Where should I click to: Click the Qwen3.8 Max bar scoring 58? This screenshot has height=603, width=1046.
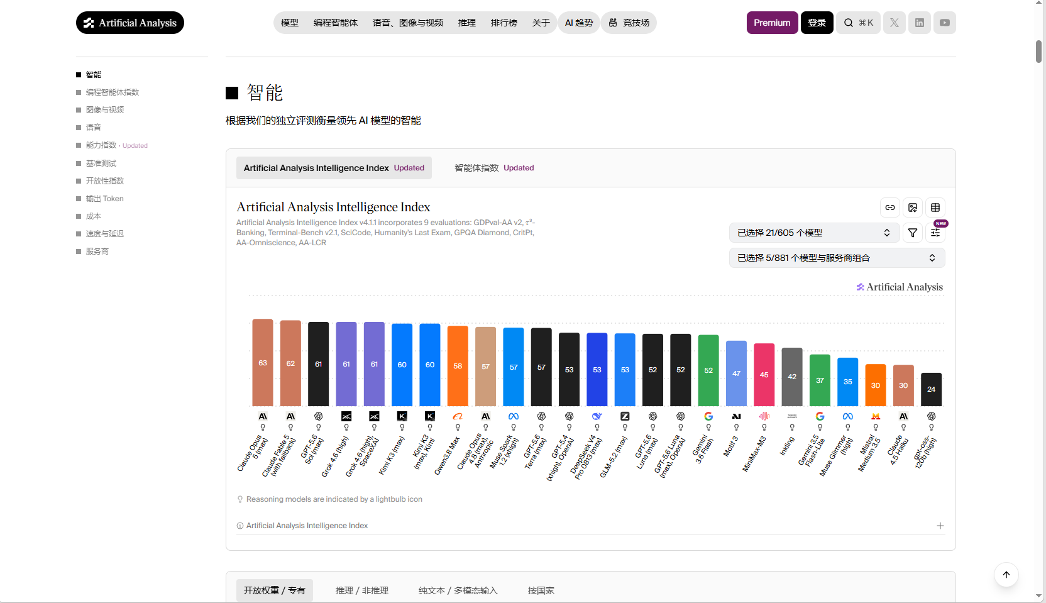(458, 366)
